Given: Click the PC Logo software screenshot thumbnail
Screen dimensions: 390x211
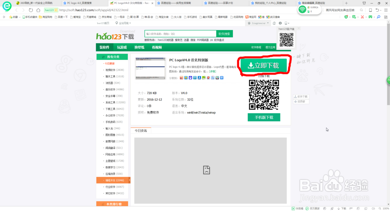Looking at the screenshot, I should click(150, 69).
